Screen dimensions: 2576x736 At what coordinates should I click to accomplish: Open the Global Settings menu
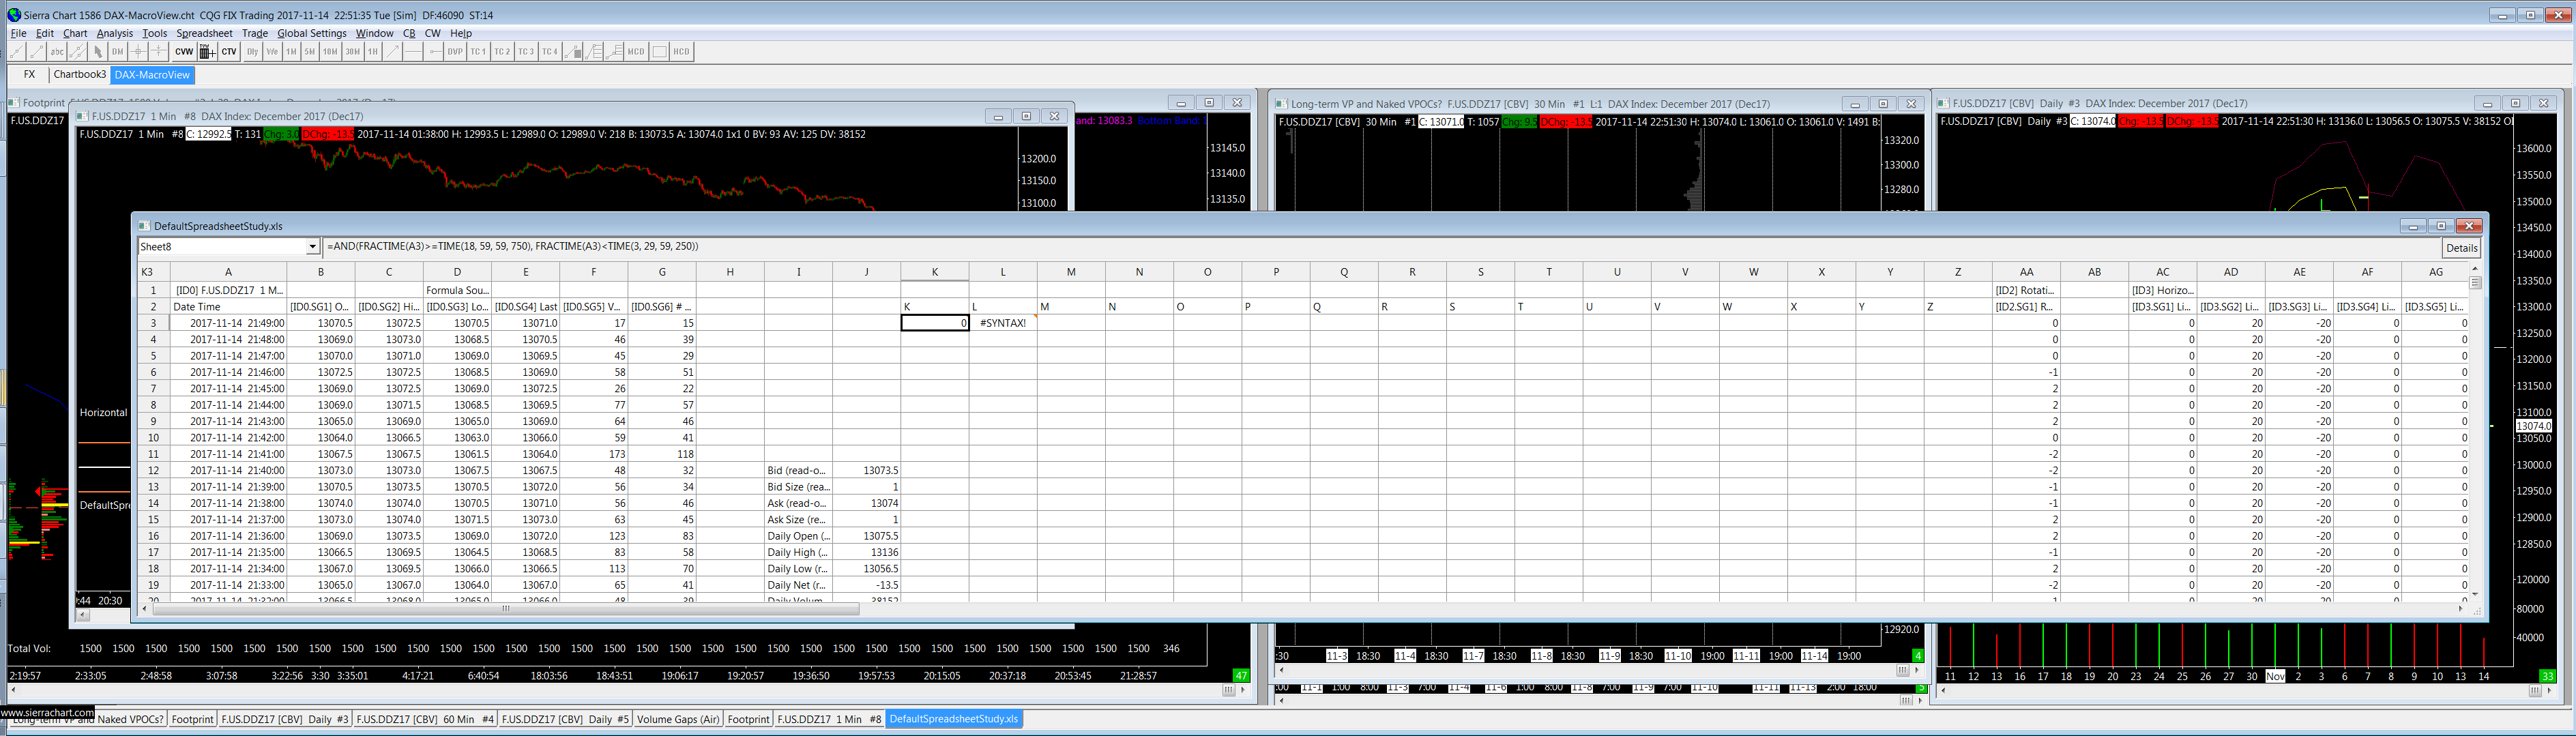tap(312, 33)
